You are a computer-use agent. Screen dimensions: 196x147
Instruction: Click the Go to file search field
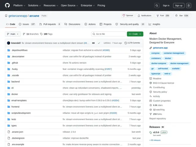[x=108, y=34]
